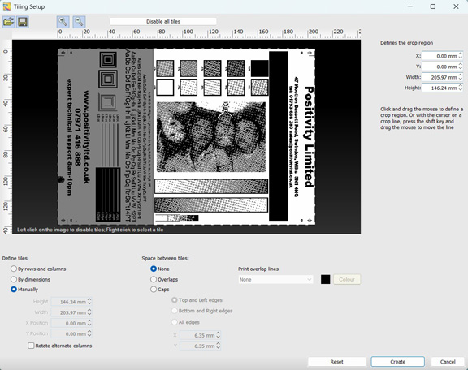Adjust tile Width stepper under Manually
This screenshot has height=370, width=468.
(x=89, y=312)
